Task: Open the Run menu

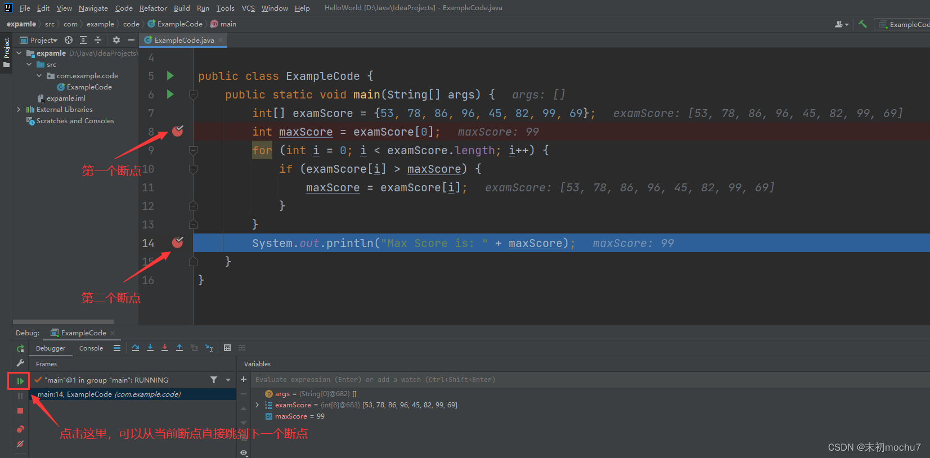Action: tap(203, 8)
